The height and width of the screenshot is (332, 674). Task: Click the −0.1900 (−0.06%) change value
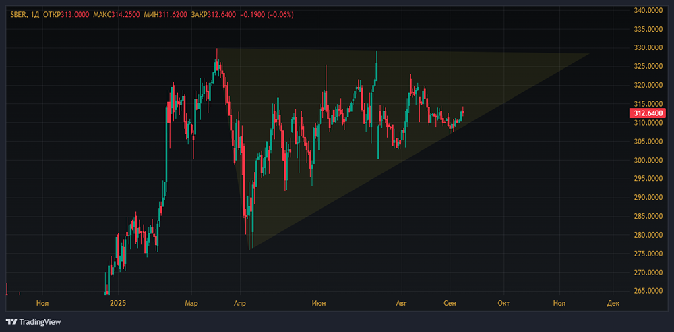point(267,15)
